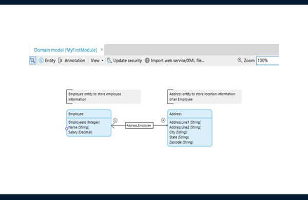The width and height of the screenshot is (308, 200).
Task: Click EmployeeId (Integer) attribute
Action: coord(84,122)
